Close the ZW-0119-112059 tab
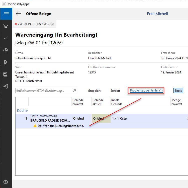 tap(53, 24)
